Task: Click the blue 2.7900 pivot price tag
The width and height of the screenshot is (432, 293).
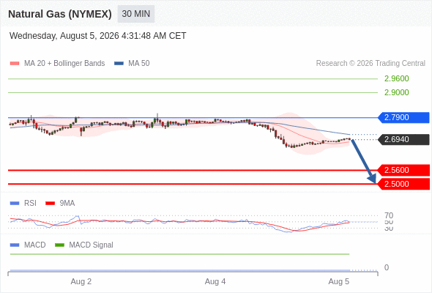Action: [x=403, y=117]
